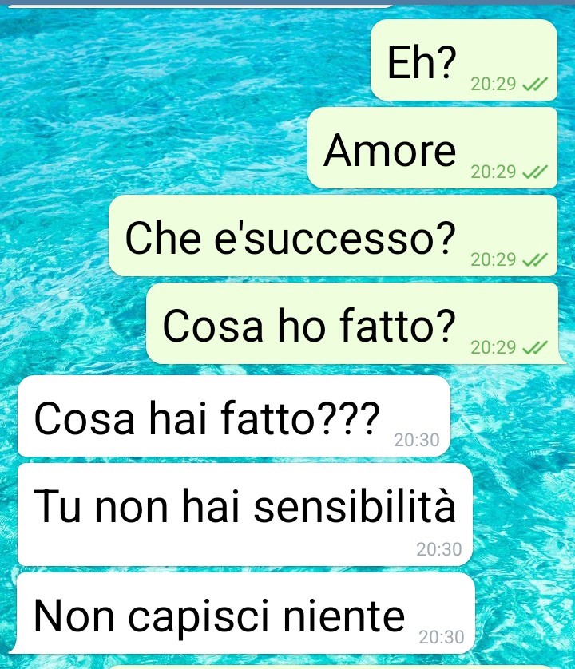Tap the word "sensibilità" in received message
This screenshot has width=575, height=669.
point(355,505)
